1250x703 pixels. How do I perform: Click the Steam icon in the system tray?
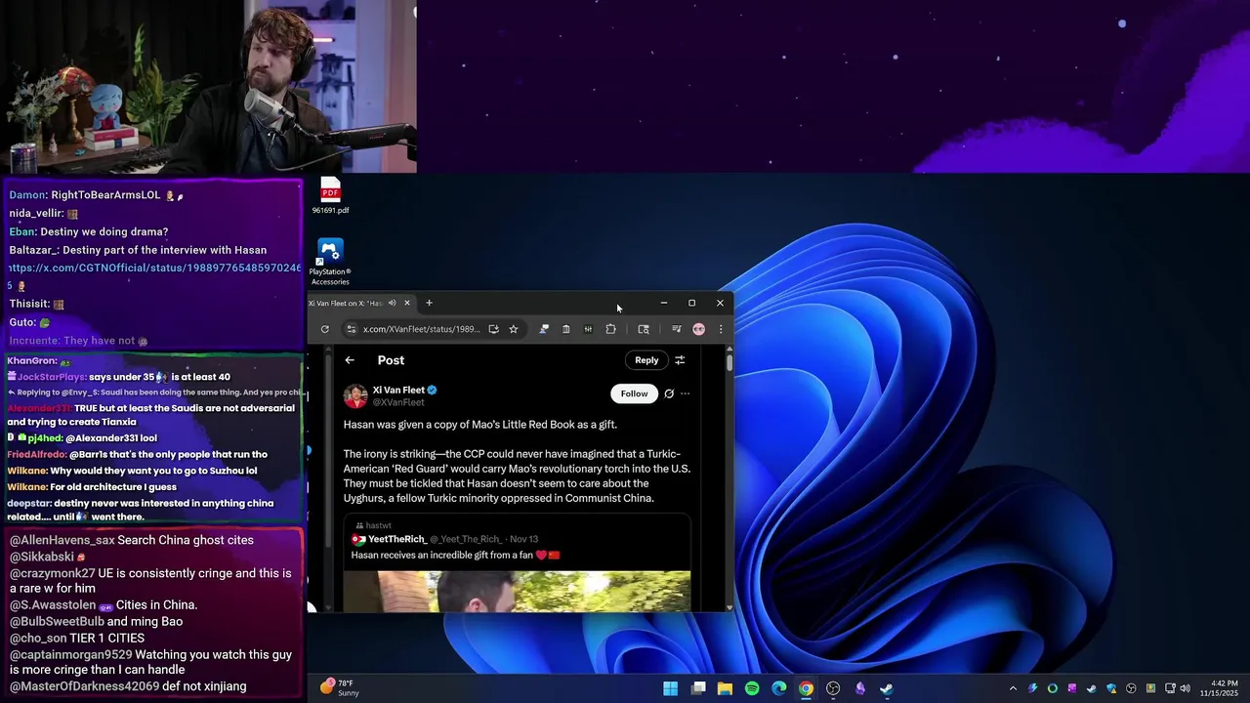click(x=1092, y=688)
